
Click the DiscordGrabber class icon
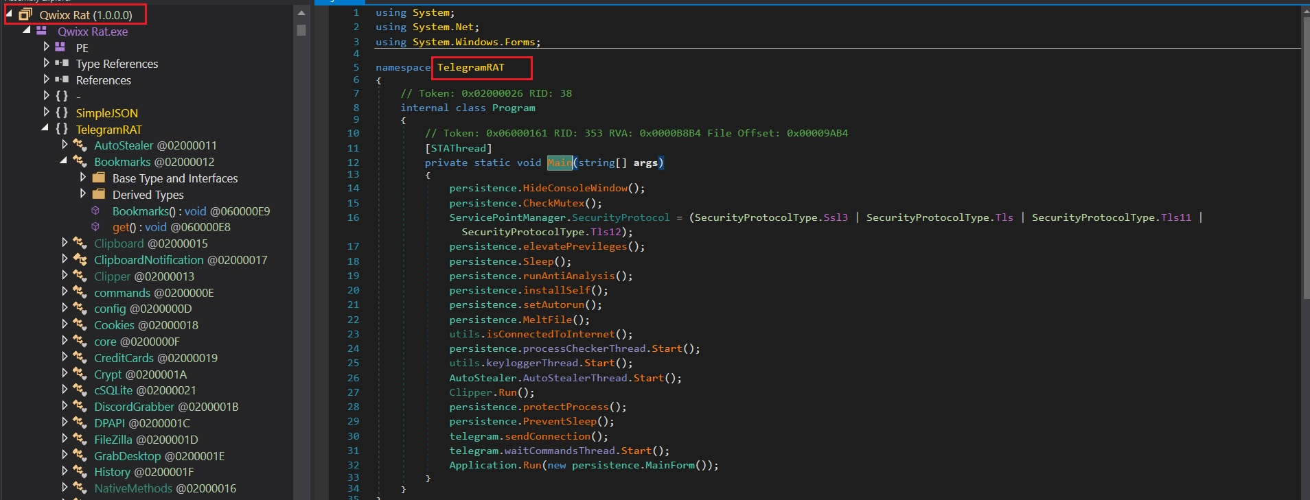pos(80,406)
